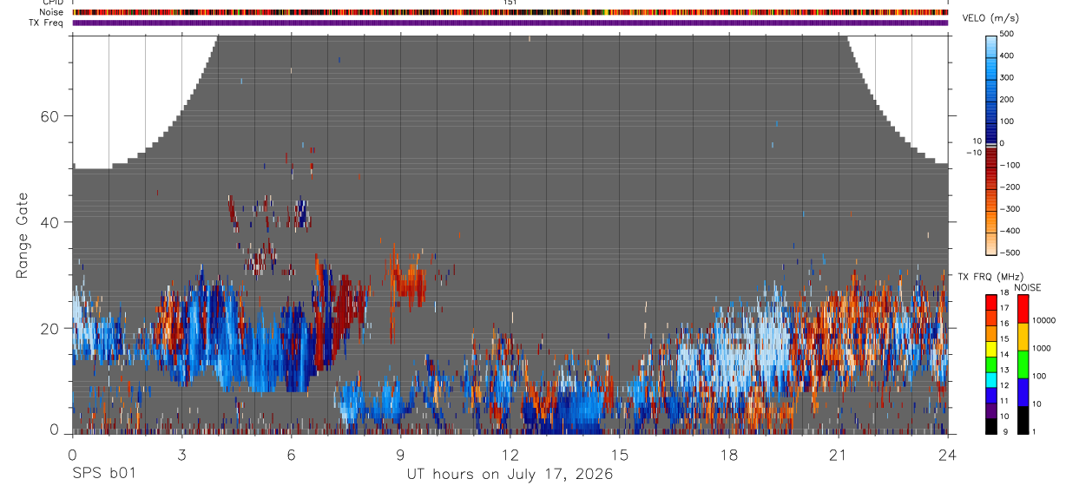Click the 12 hour tick label
Image resolution: width=1066 pixels, height=492 pixels.
[510, 455]
